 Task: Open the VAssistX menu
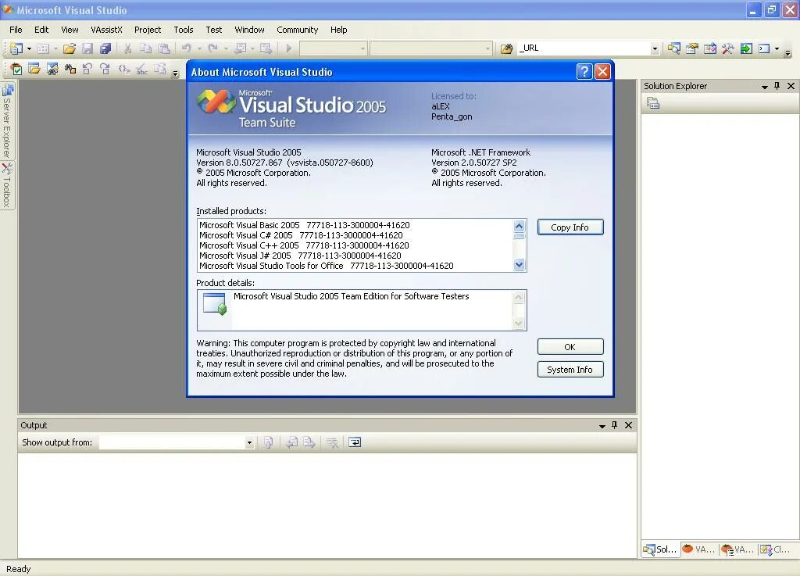pos(106,30)
